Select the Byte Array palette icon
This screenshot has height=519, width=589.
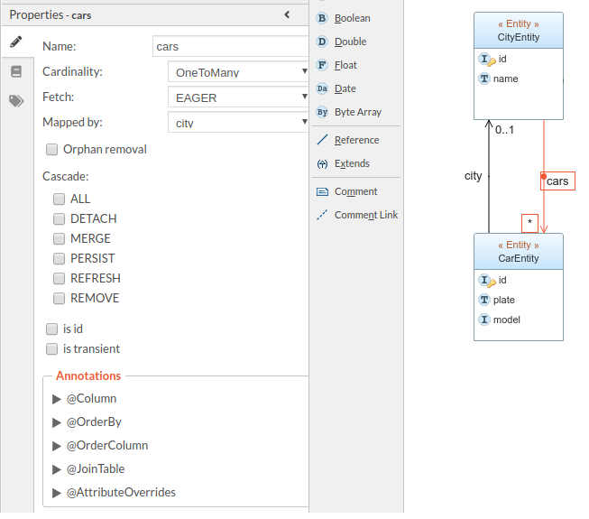[322, 112]
